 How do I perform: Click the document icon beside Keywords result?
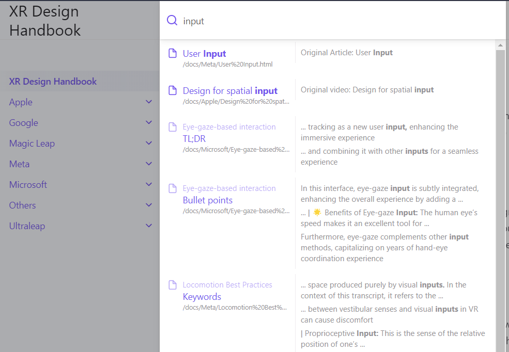(173, 285)
